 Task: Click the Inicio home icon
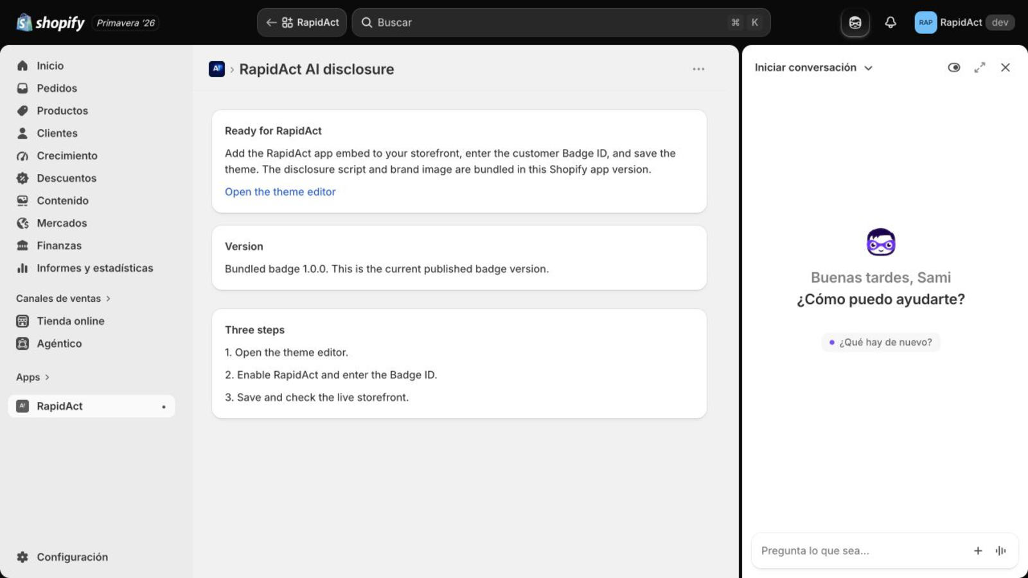pos(22,66)
